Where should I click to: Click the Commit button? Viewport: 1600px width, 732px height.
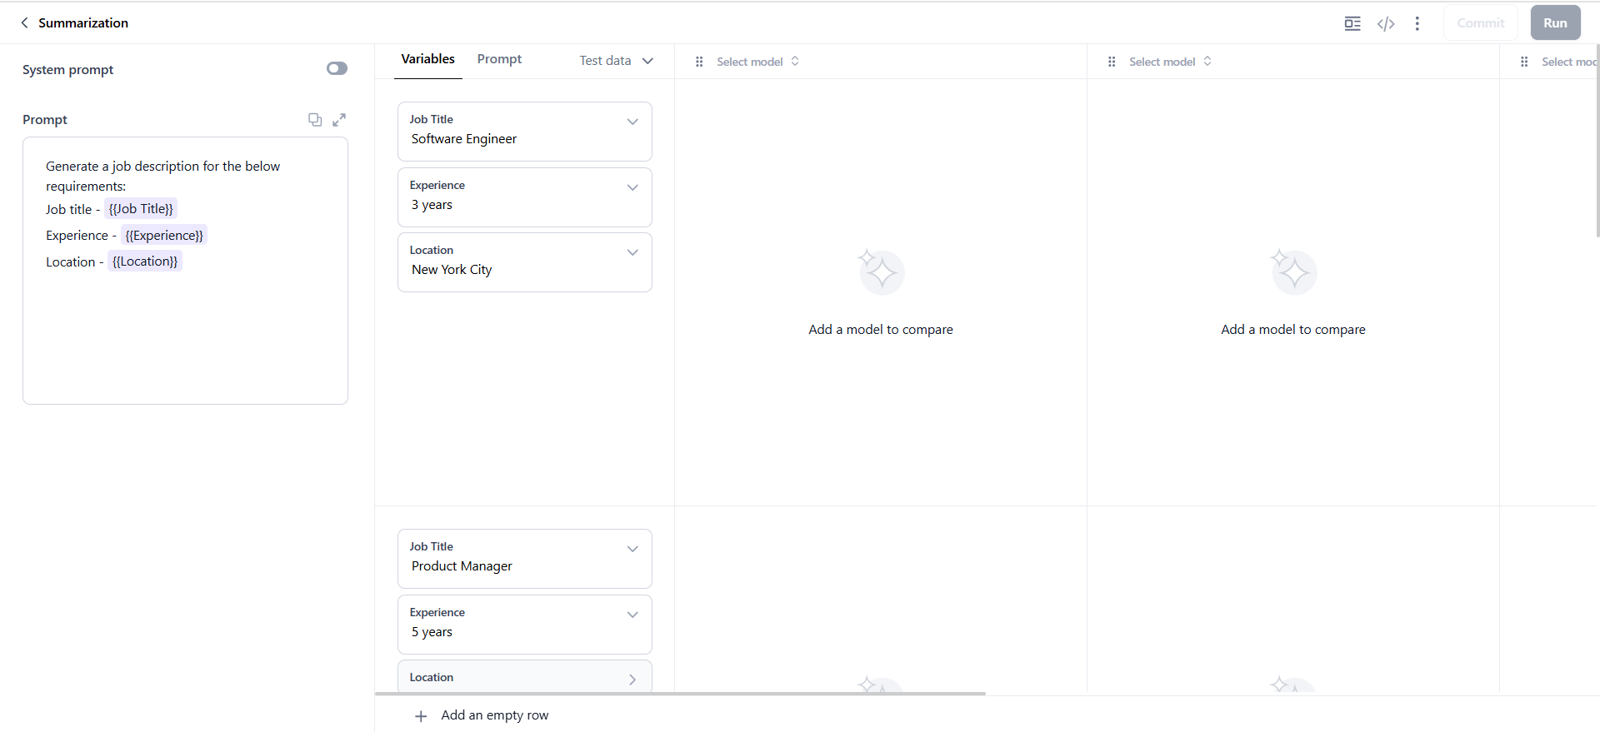click(x=1480, y=23)
